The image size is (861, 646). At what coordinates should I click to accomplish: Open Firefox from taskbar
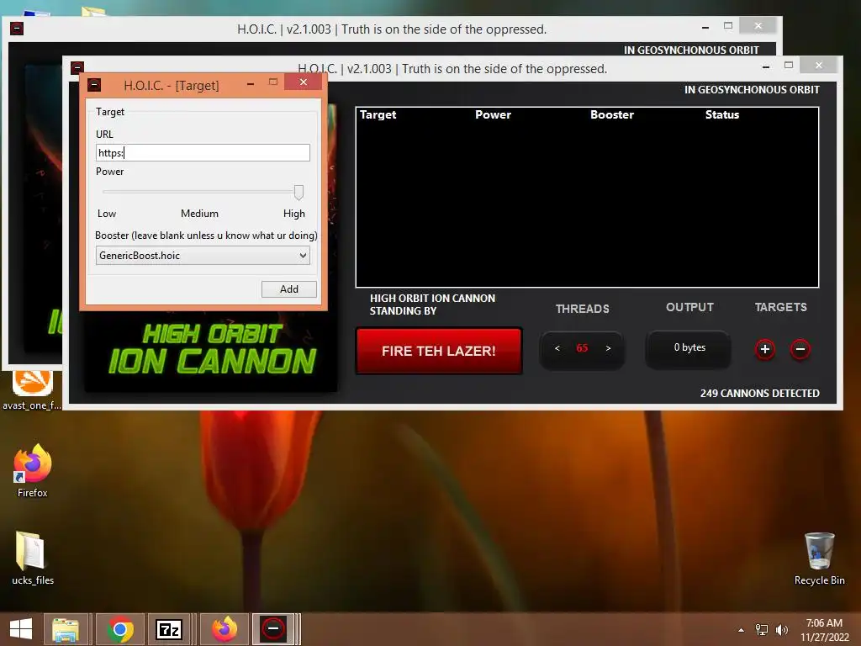(x=224, y=629)
